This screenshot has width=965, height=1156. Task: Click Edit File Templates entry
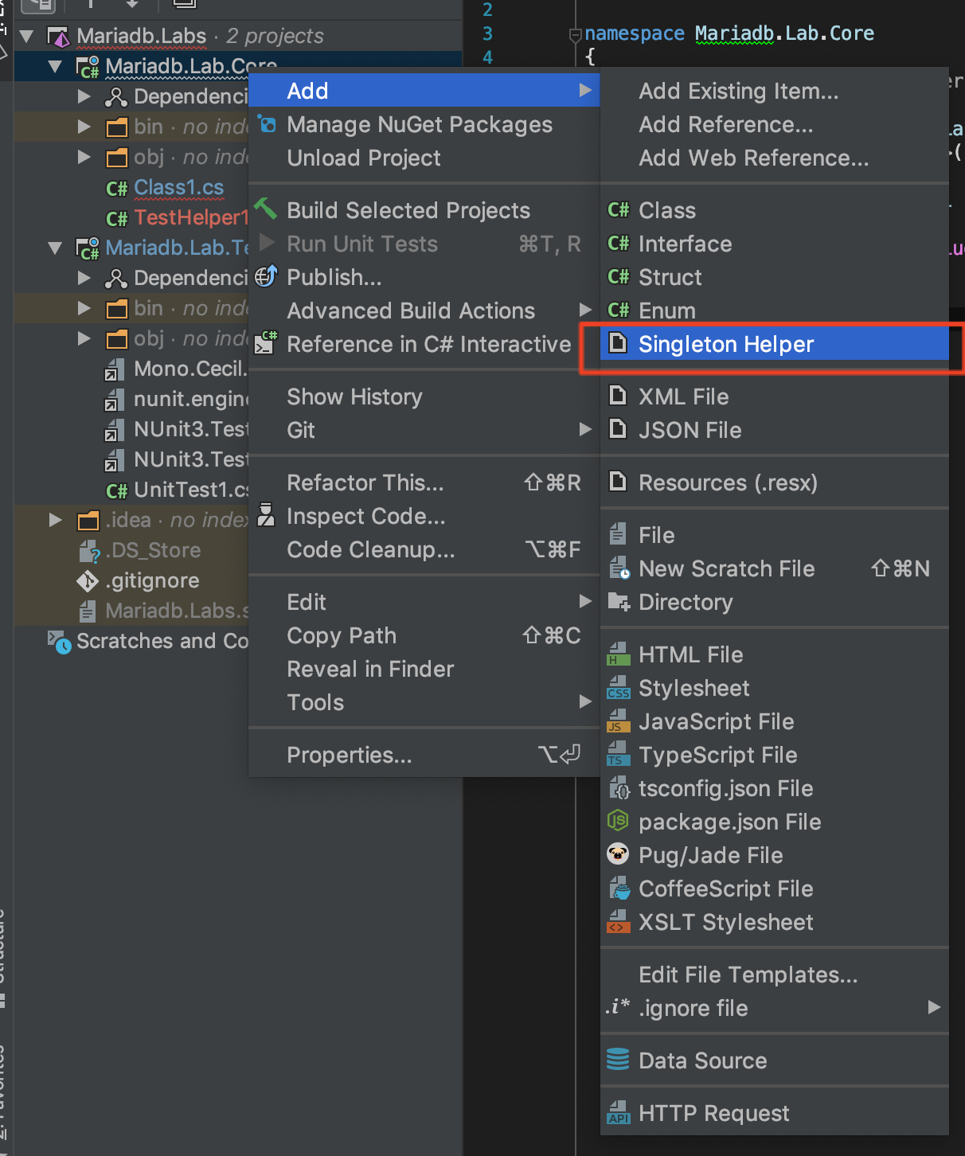[748, 974]
